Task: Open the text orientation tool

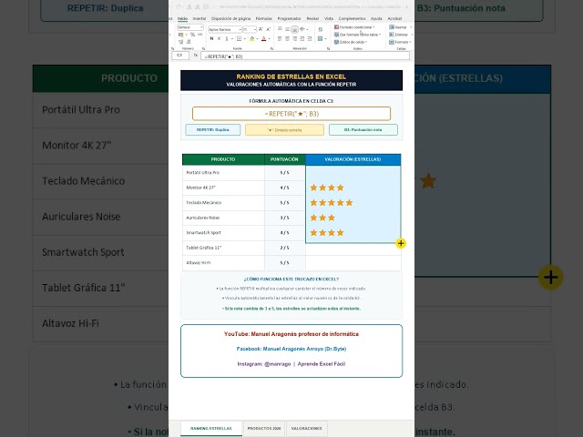Action: point(302,29)
